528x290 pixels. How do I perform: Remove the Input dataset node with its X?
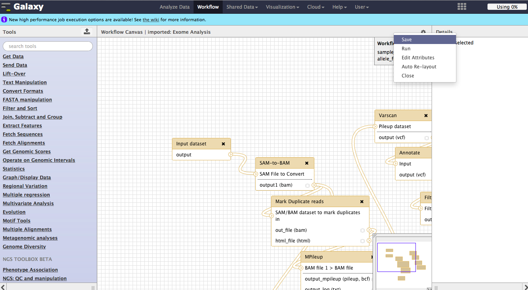[223, 144]
